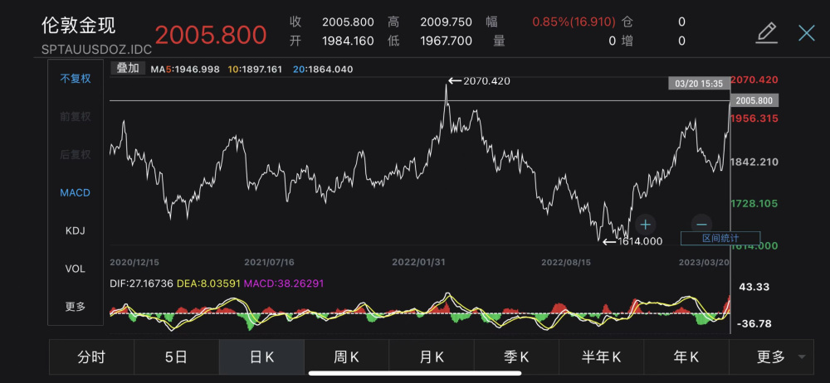Click the MA 20:1864.040 value
Image resolution: width=830 pixels, height=383 pixels.
pos(322,70)
